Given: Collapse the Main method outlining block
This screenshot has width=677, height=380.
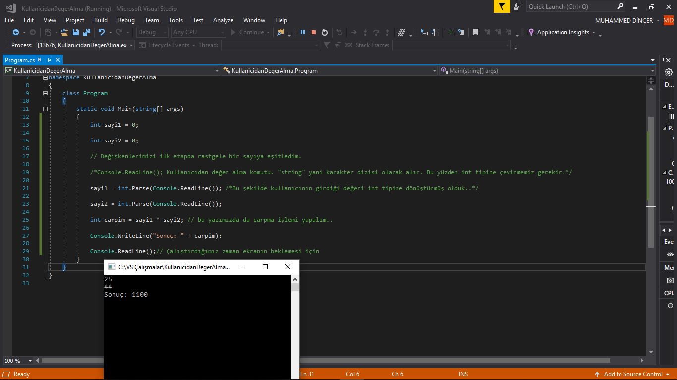Looking at the screenshot, I should tap(45, 109).
